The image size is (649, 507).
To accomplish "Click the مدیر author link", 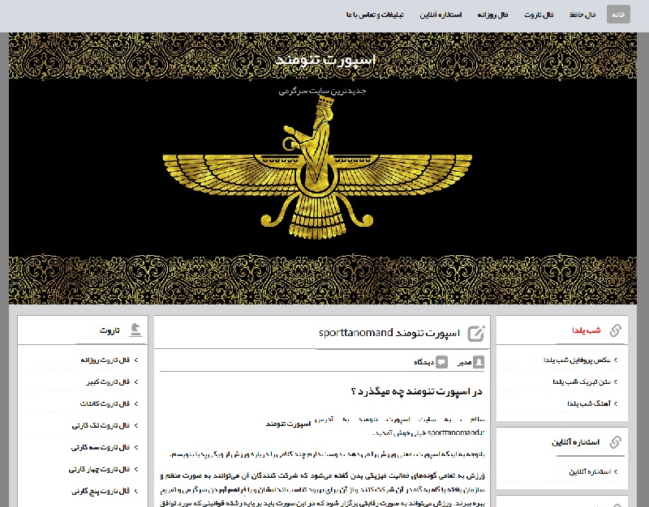I will (464, 362).
